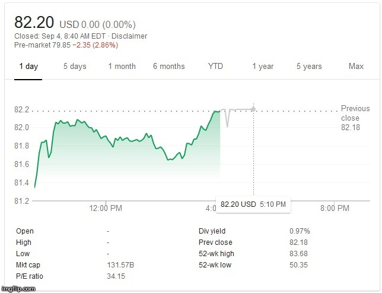Viewport: 382px width, 293px height.
Task: Click the Div yield value 0.97%
Action: [300, 231]
